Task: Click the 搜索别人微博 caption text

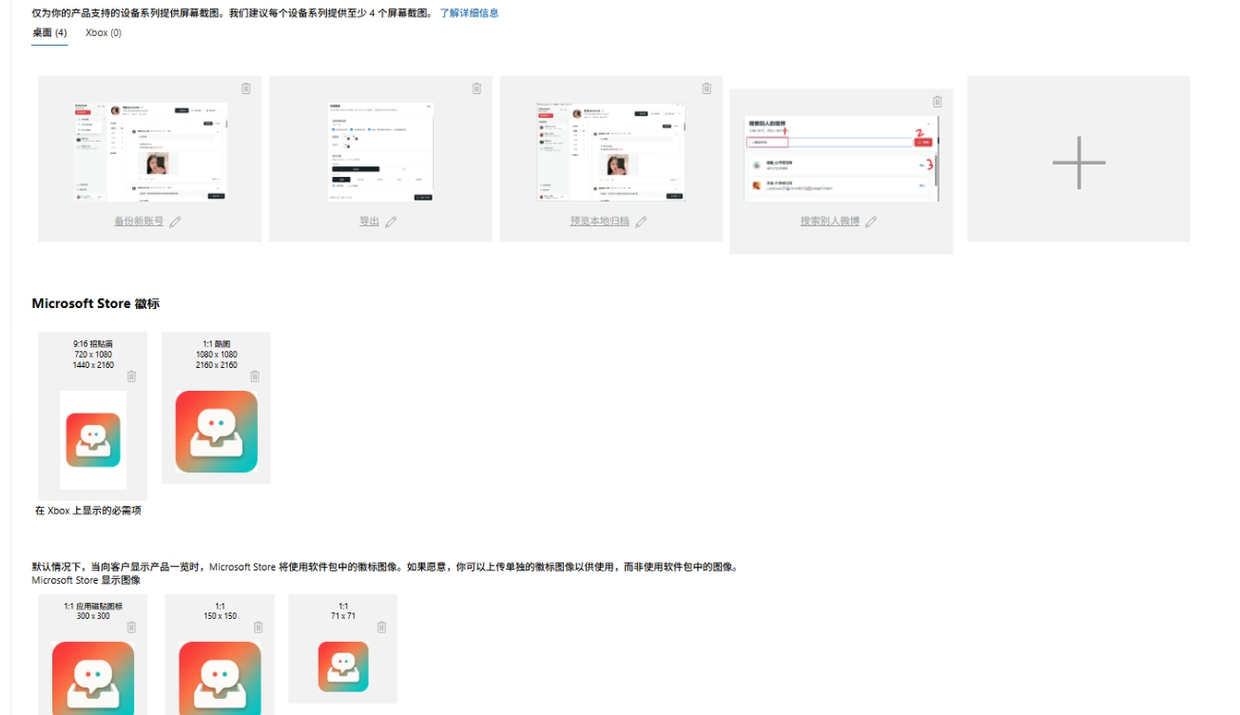Action: click(830, 222)
